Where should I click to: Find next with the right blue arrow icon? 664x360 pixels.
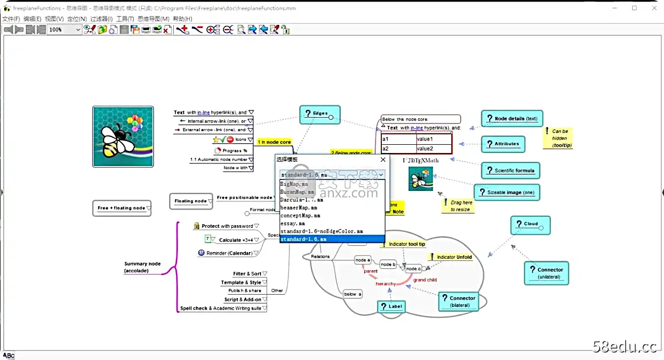pos(252,30)
